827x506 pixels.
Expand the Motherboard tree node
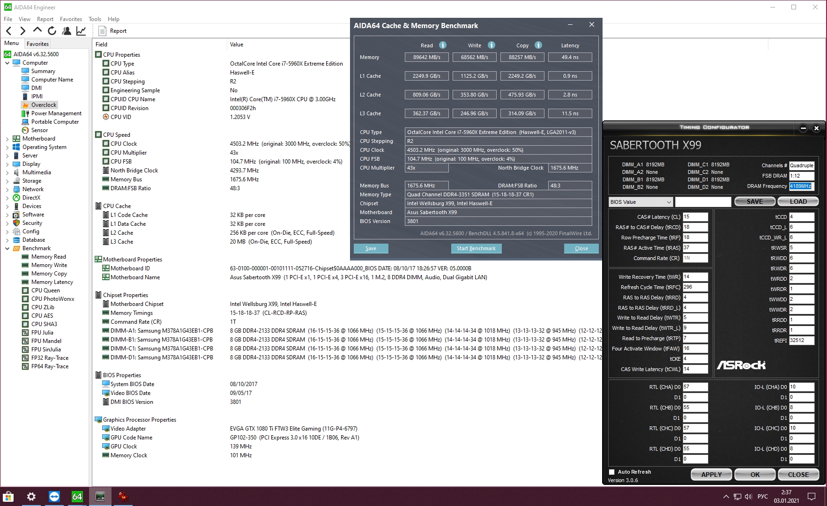click(7, 139)
